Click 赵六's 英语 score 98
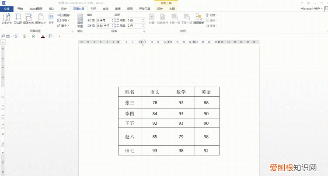 point(206,137)
